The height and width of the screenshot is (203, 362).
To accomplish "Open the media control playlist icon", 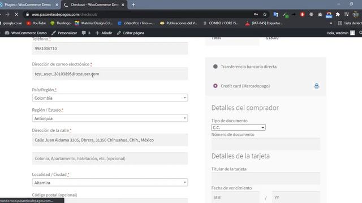I will pos(347,15).
